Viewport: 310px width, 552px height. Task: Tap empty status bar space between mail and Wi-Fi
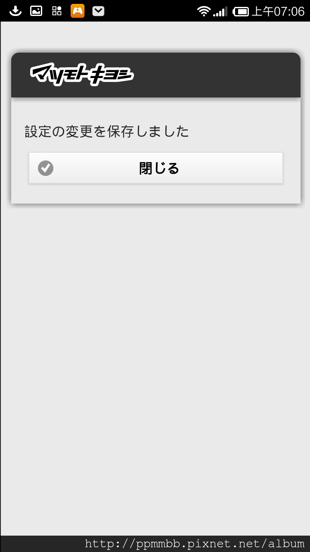(151, 11)
